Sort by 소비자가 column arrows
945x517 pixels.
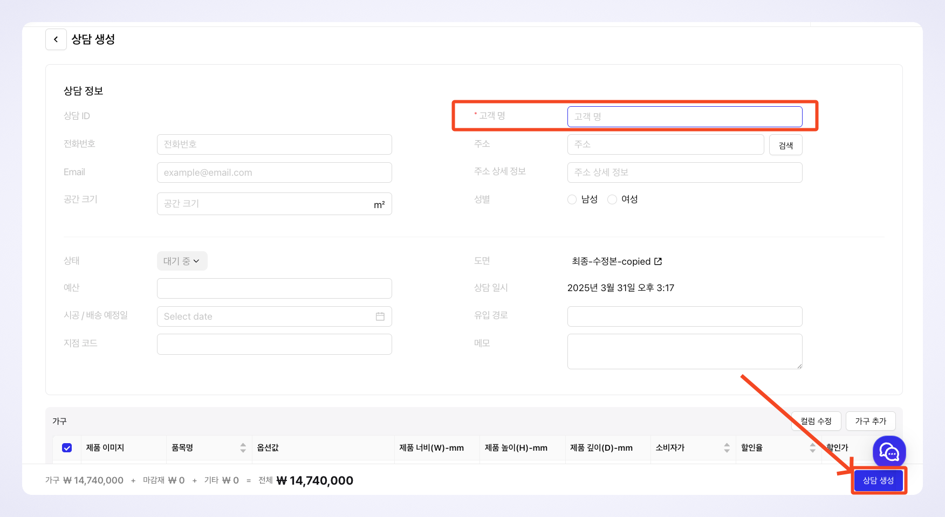click(727, 447)
